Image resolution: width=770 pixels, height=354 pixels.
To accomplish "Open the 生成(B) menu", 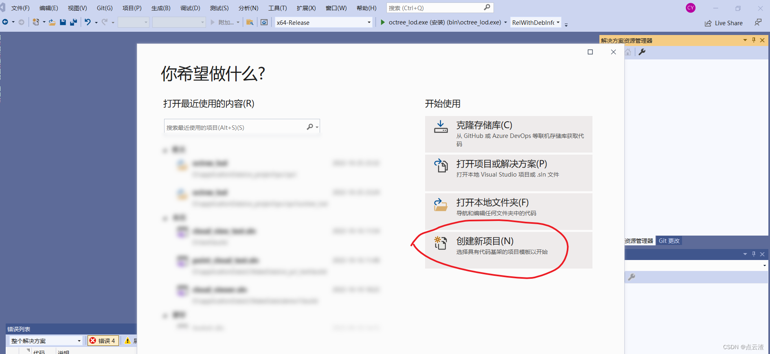I will 161,8.
